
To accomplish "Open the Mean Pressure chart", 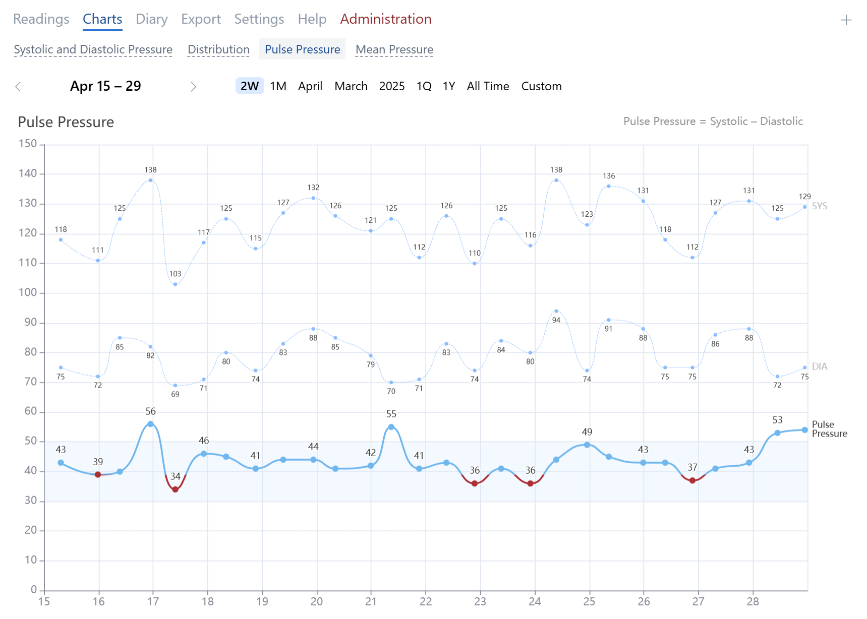I will (394, 49).
